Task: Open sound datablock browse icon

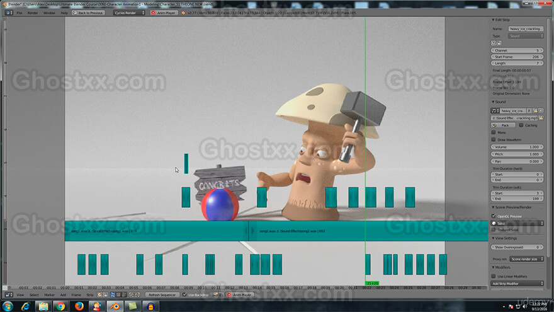Action: point(495,111)
